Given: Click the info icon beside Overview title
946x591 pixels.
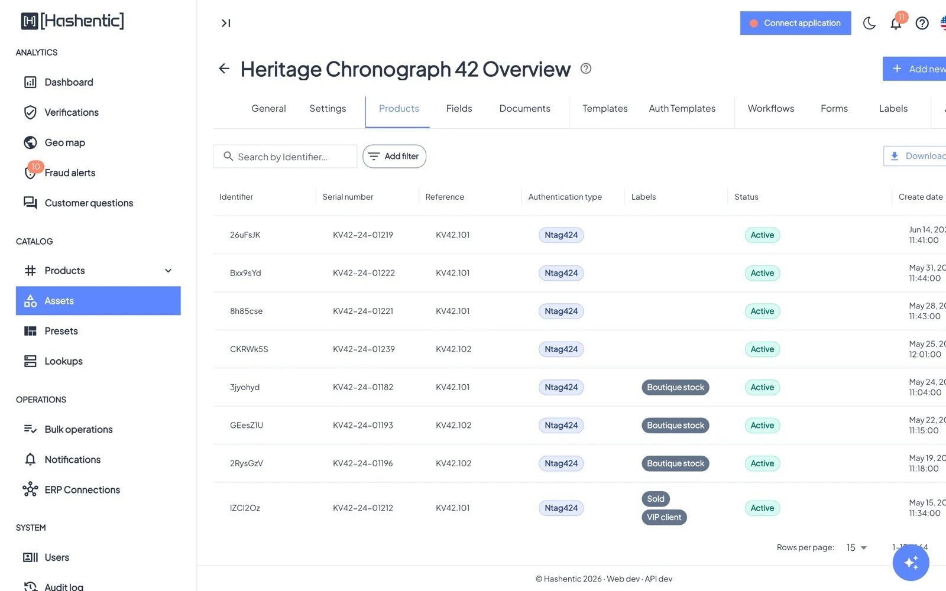Looking at the screenshot, I should [586, 69].
